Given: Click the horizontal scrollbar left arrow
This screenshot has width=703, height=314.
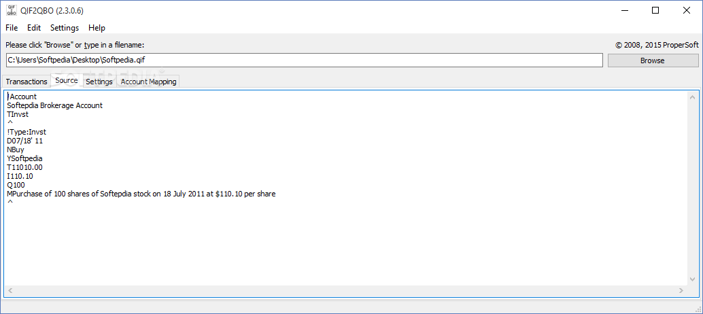Looking at the screenshot, I should coord(10,291).
